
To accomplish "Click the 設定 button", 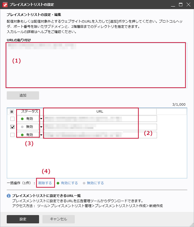I will [23, 219].
